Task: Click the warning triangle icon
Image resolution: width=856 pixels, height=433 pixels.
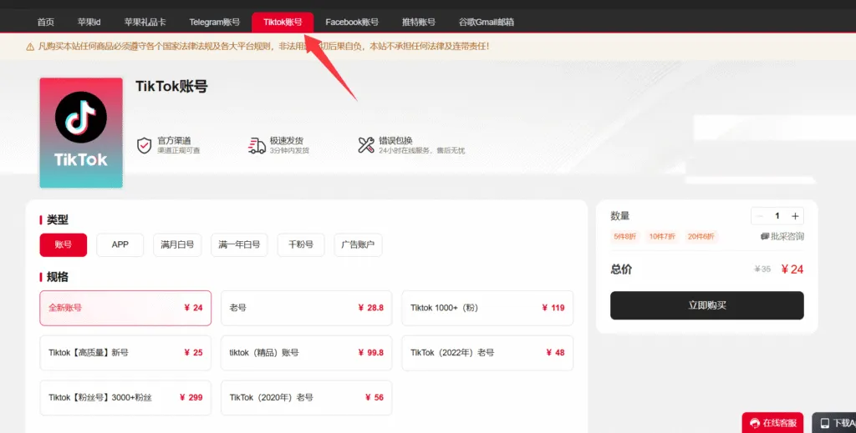Action: 30,47
